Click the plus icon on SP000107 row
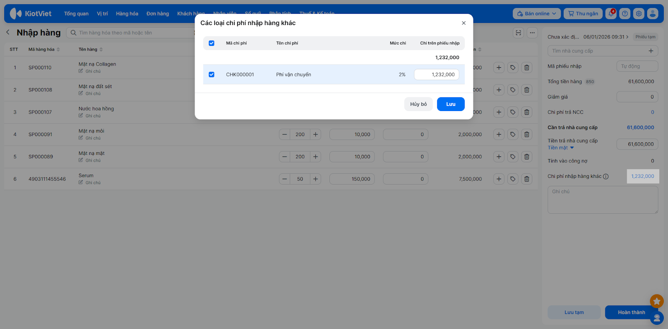Viewport: 668px width, 329px height. pyautogui.click(x=499, y=112)
